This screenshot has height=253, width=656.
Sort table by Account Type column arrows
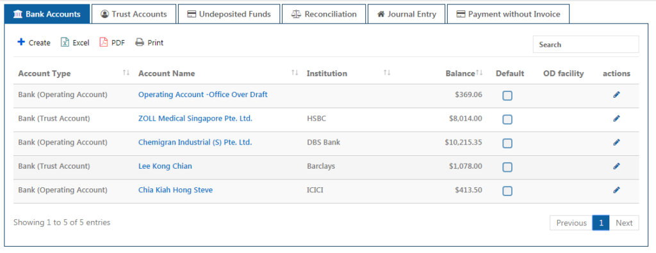click(x=126, y=73)
